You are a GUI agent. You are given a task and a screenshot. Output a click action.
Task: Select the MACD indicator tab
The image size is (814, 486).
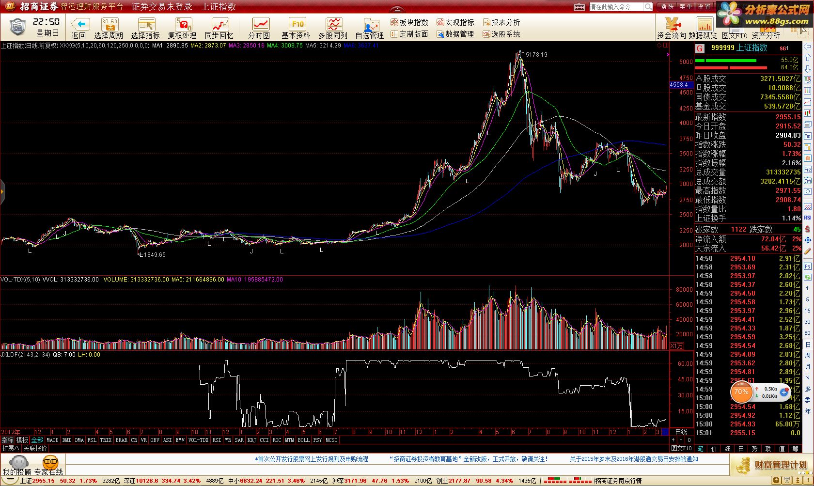click(x=52, y=440)
